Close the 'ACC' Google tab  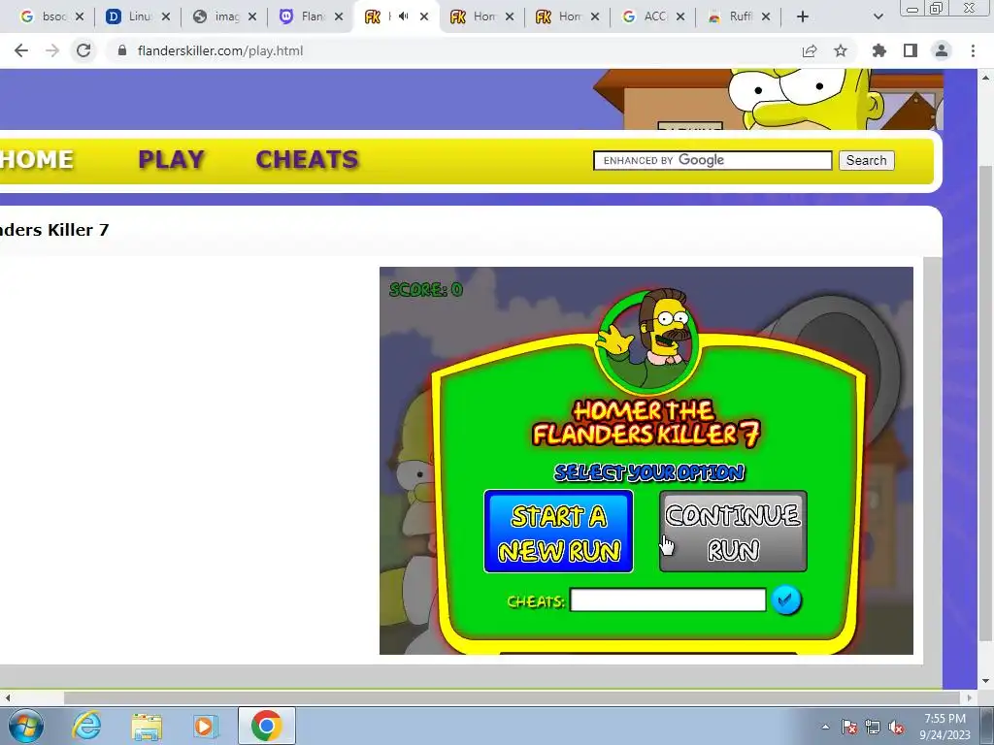(x=680, y=17)
